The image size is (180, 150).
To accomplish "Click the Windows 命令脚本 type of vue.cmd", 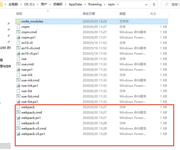I will coord(133,64).
